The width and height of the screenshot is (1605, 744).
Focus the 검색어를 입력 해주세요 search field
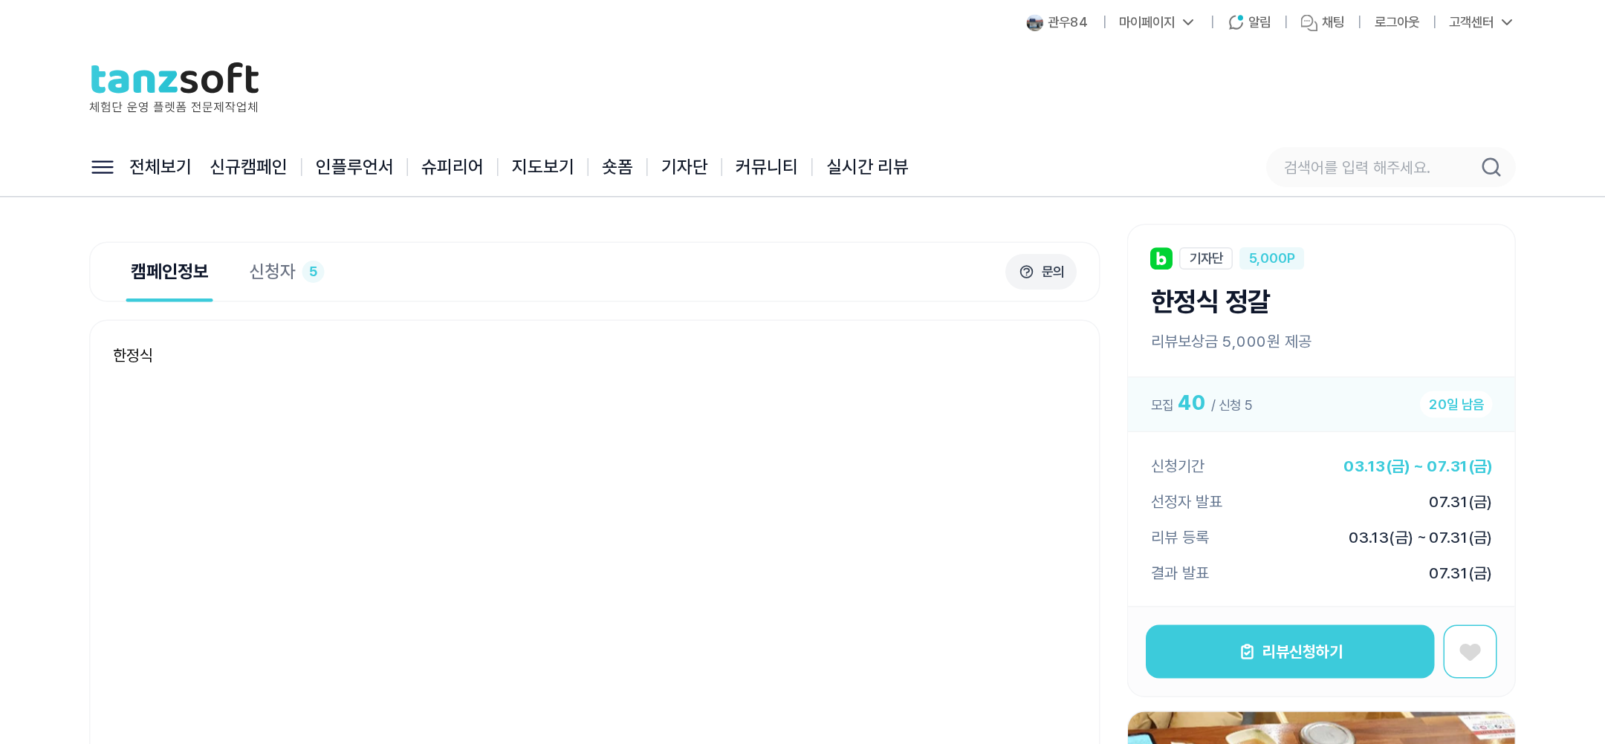point(1375,167)
